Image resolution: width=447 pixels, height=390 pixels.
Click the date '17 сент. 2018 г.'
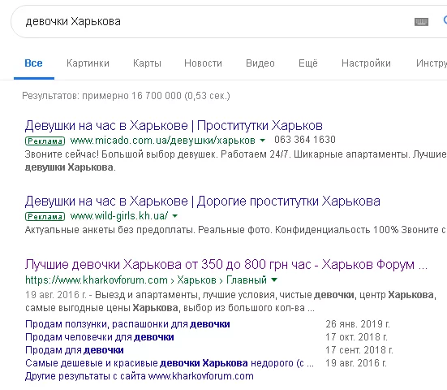click(359, 350)
